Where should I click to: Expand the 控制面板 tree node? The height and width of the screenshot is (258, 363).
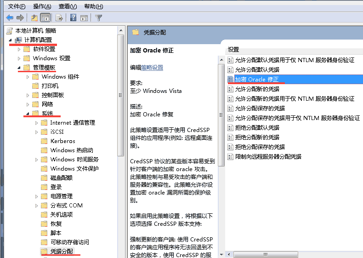[28, 95]
